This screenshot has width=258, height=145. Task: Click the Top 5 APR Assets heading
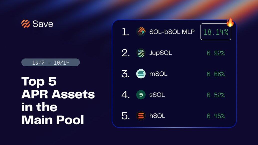pyautogui.click(x=58, y=101)
